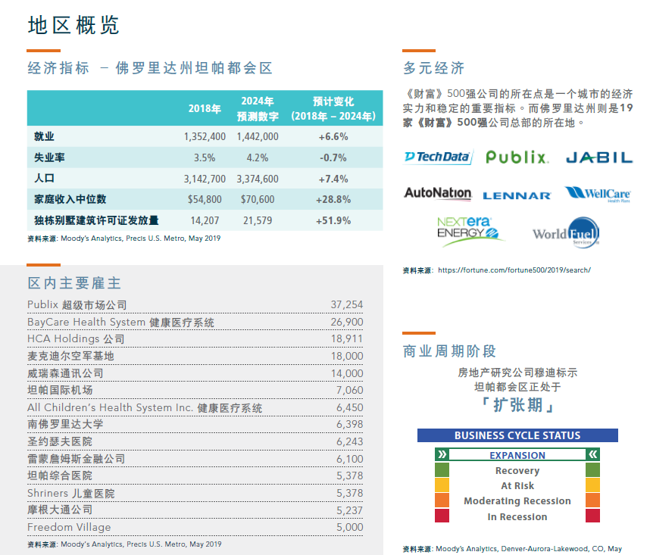The image size is (650, 555).
Task: Select the In Recession label
Action: pyautogui.click(x=517, y=517)
